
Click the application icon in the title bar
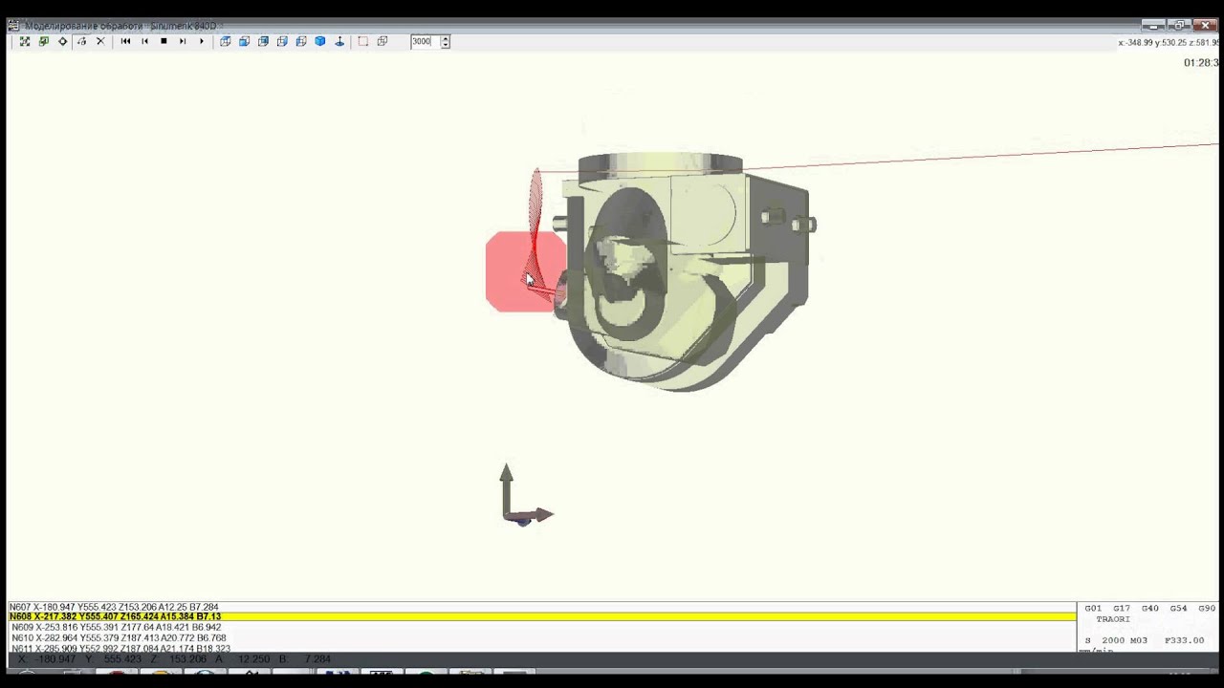pyautogui.click(x=13, y=26)
